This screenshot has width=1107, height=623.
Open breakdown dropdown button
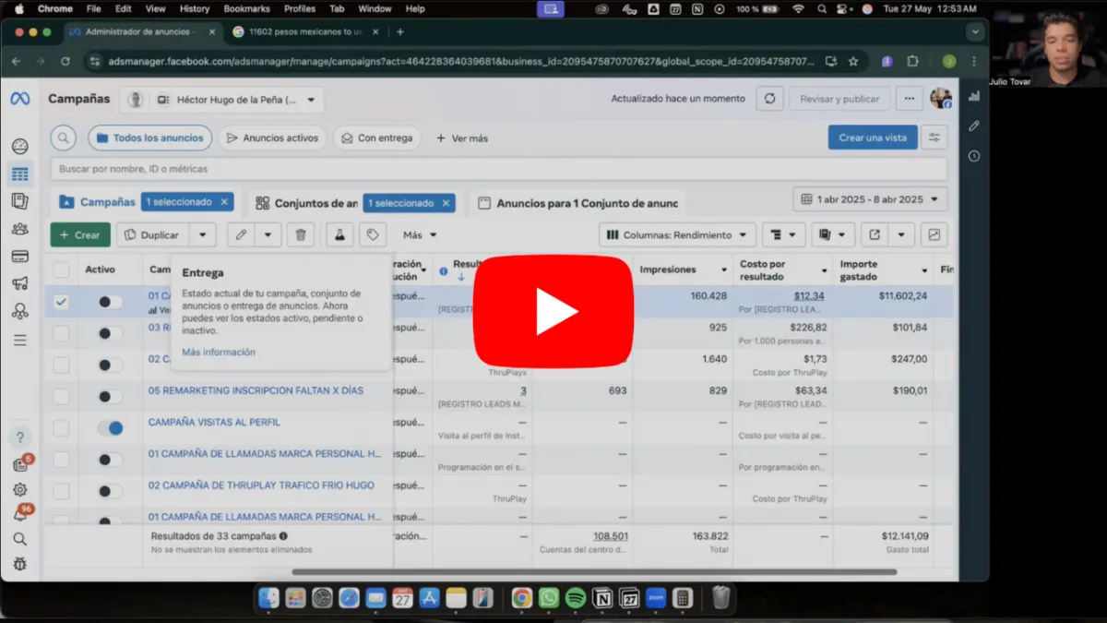pos(783,235)
